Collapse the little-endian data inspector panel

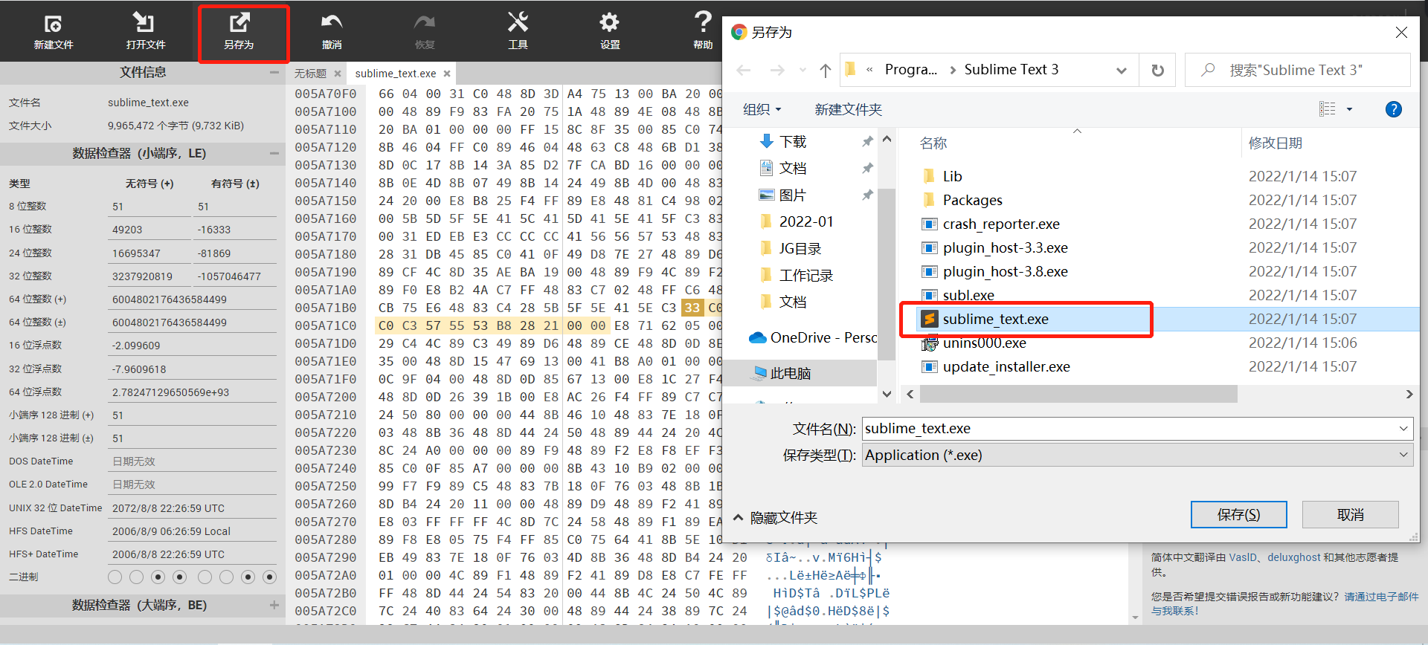(274, 153)
